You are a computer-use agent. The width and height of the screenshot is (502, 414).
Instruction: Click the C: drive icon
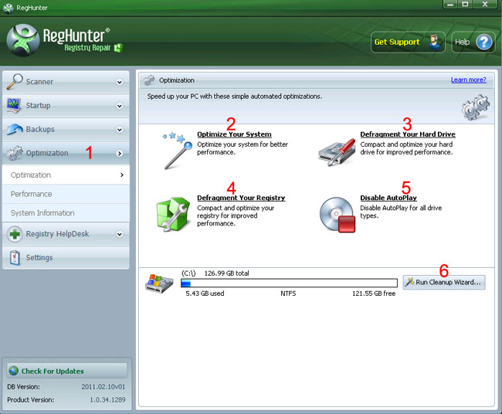click(x=159, y=283)
